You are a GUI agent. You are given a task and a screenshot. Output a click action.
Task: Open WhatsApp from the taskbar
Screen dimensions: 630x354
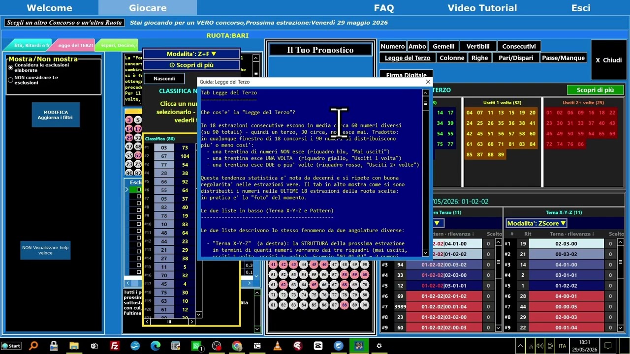(196, 346)
